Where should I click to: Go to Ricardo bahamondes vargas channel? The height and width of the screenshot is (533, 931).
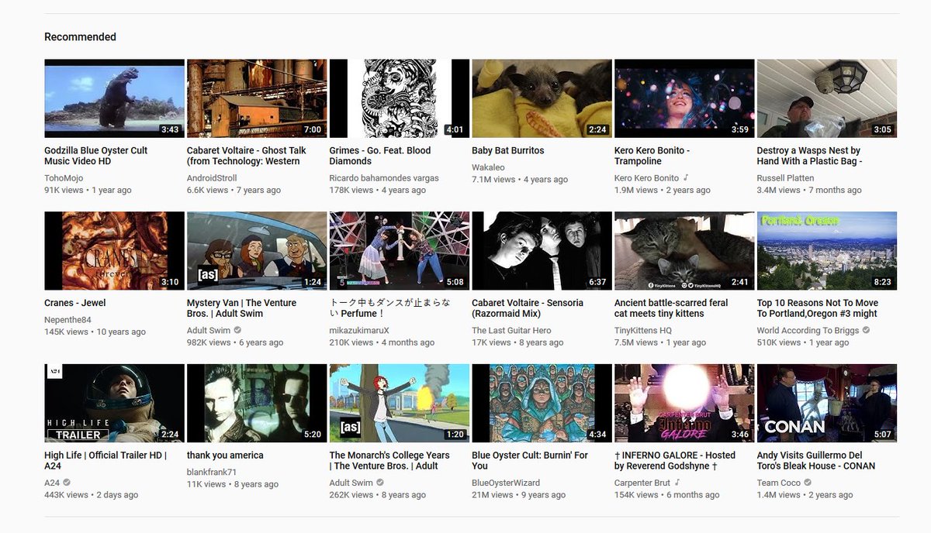(384, 178)
